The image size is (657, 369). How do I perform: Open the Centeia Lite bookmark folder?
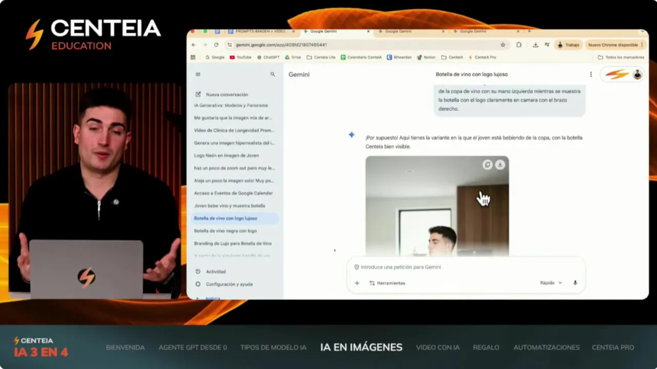[321, 57]
